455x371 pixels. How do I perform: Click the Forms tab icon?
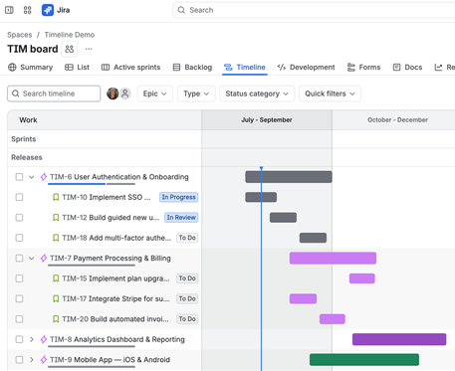(x=351, y=68)
